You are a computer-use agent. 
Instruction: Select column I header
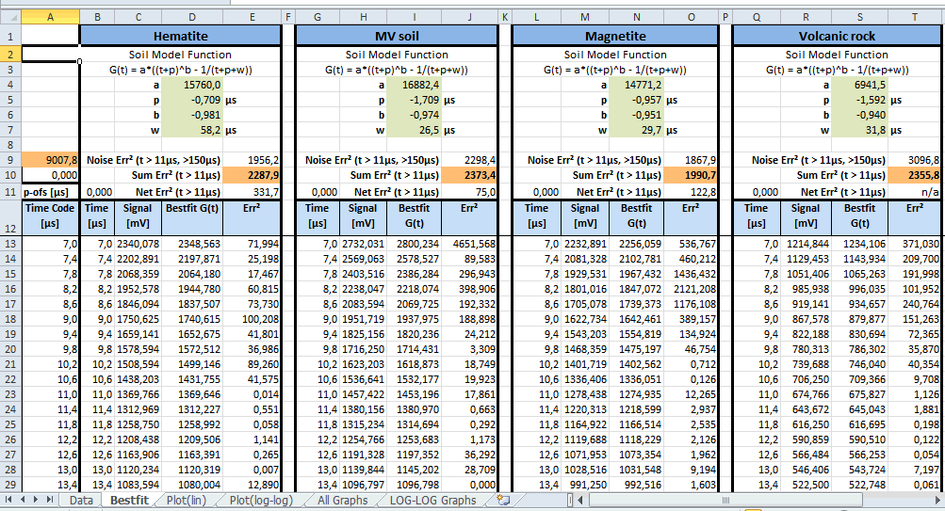click(x=414, y=17)
